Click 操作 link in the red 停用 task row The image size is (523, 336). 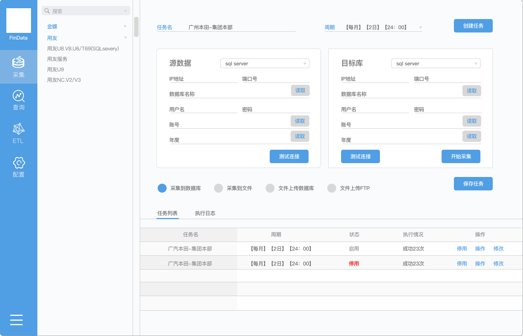point(480,264)
